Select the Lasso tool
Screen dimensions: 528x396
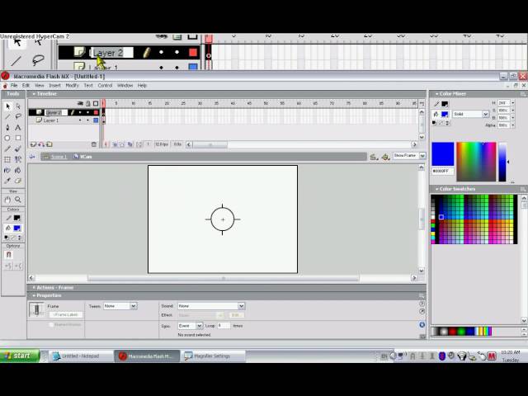(x=18, y=117)
